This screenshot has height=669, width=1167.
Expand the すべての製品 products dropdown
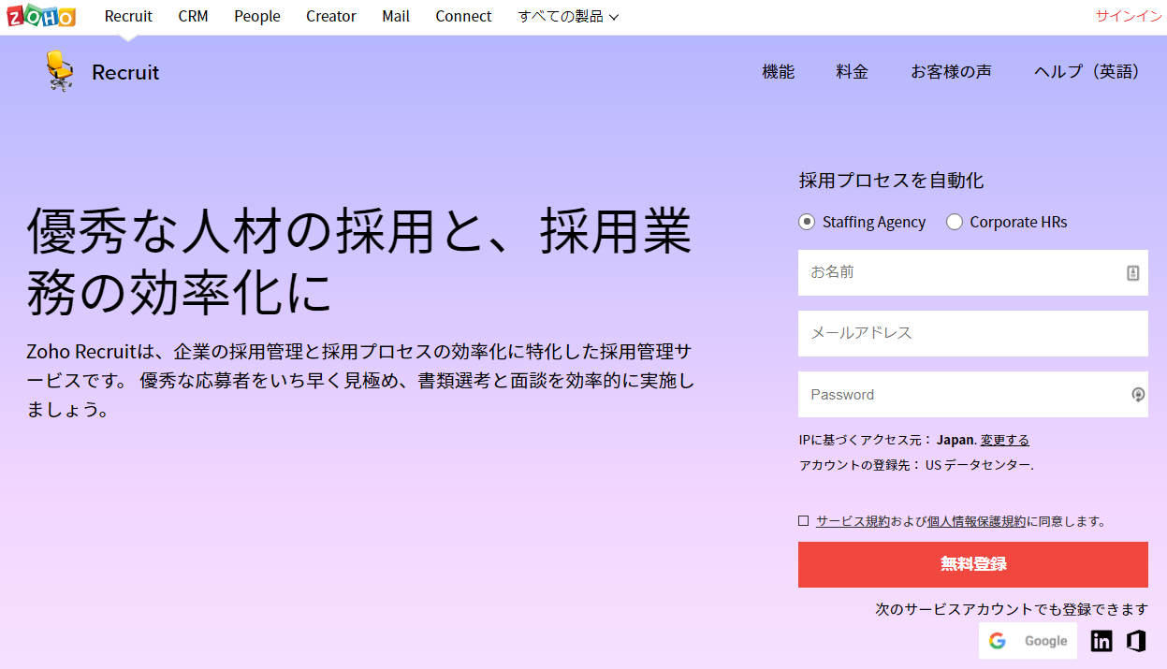pos(568,16)
